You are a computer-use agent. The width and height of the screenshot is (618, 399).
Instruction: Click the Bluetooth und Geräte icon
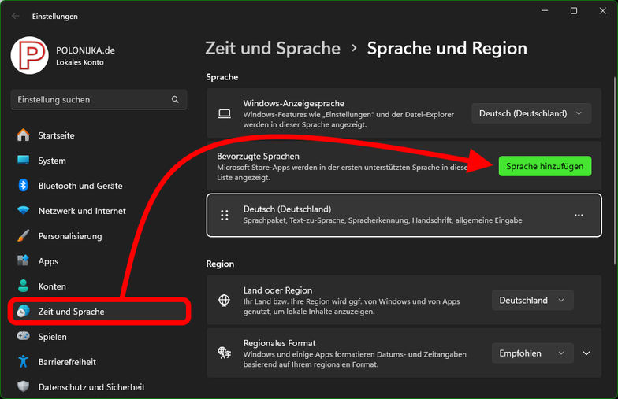24,186
